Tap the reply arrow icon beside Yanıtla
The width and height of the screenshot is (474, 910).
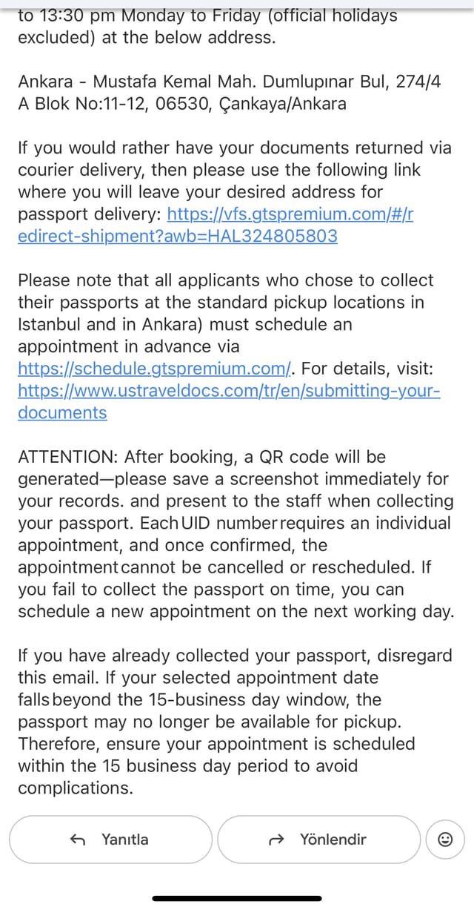(x=77, y=840)
